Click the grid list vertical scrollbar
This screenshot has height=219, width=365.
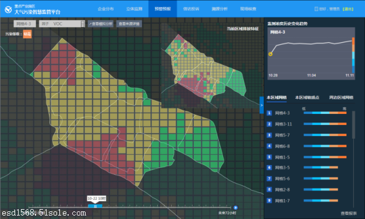[353, 125]
